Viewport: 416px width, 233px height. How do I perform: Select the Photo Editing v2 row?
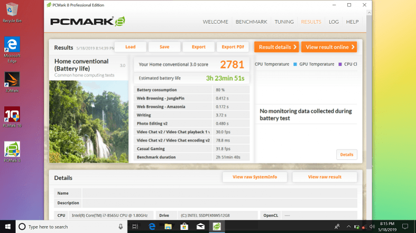coord(191,123)
